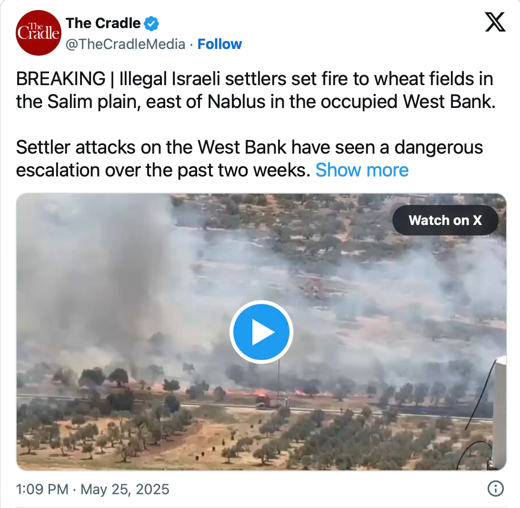The image size is (520, 508).
Task: Click the May 25, 2025 date
Action: click(125, 489)
